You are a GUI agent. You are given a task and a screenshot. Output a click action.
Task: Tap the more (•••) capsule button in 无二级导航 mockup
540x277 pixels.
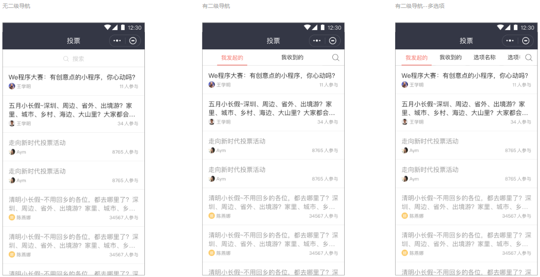(117, 41)
